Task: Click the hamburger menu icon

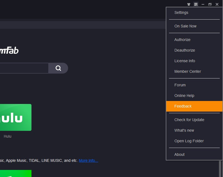Action: point(196,4)
